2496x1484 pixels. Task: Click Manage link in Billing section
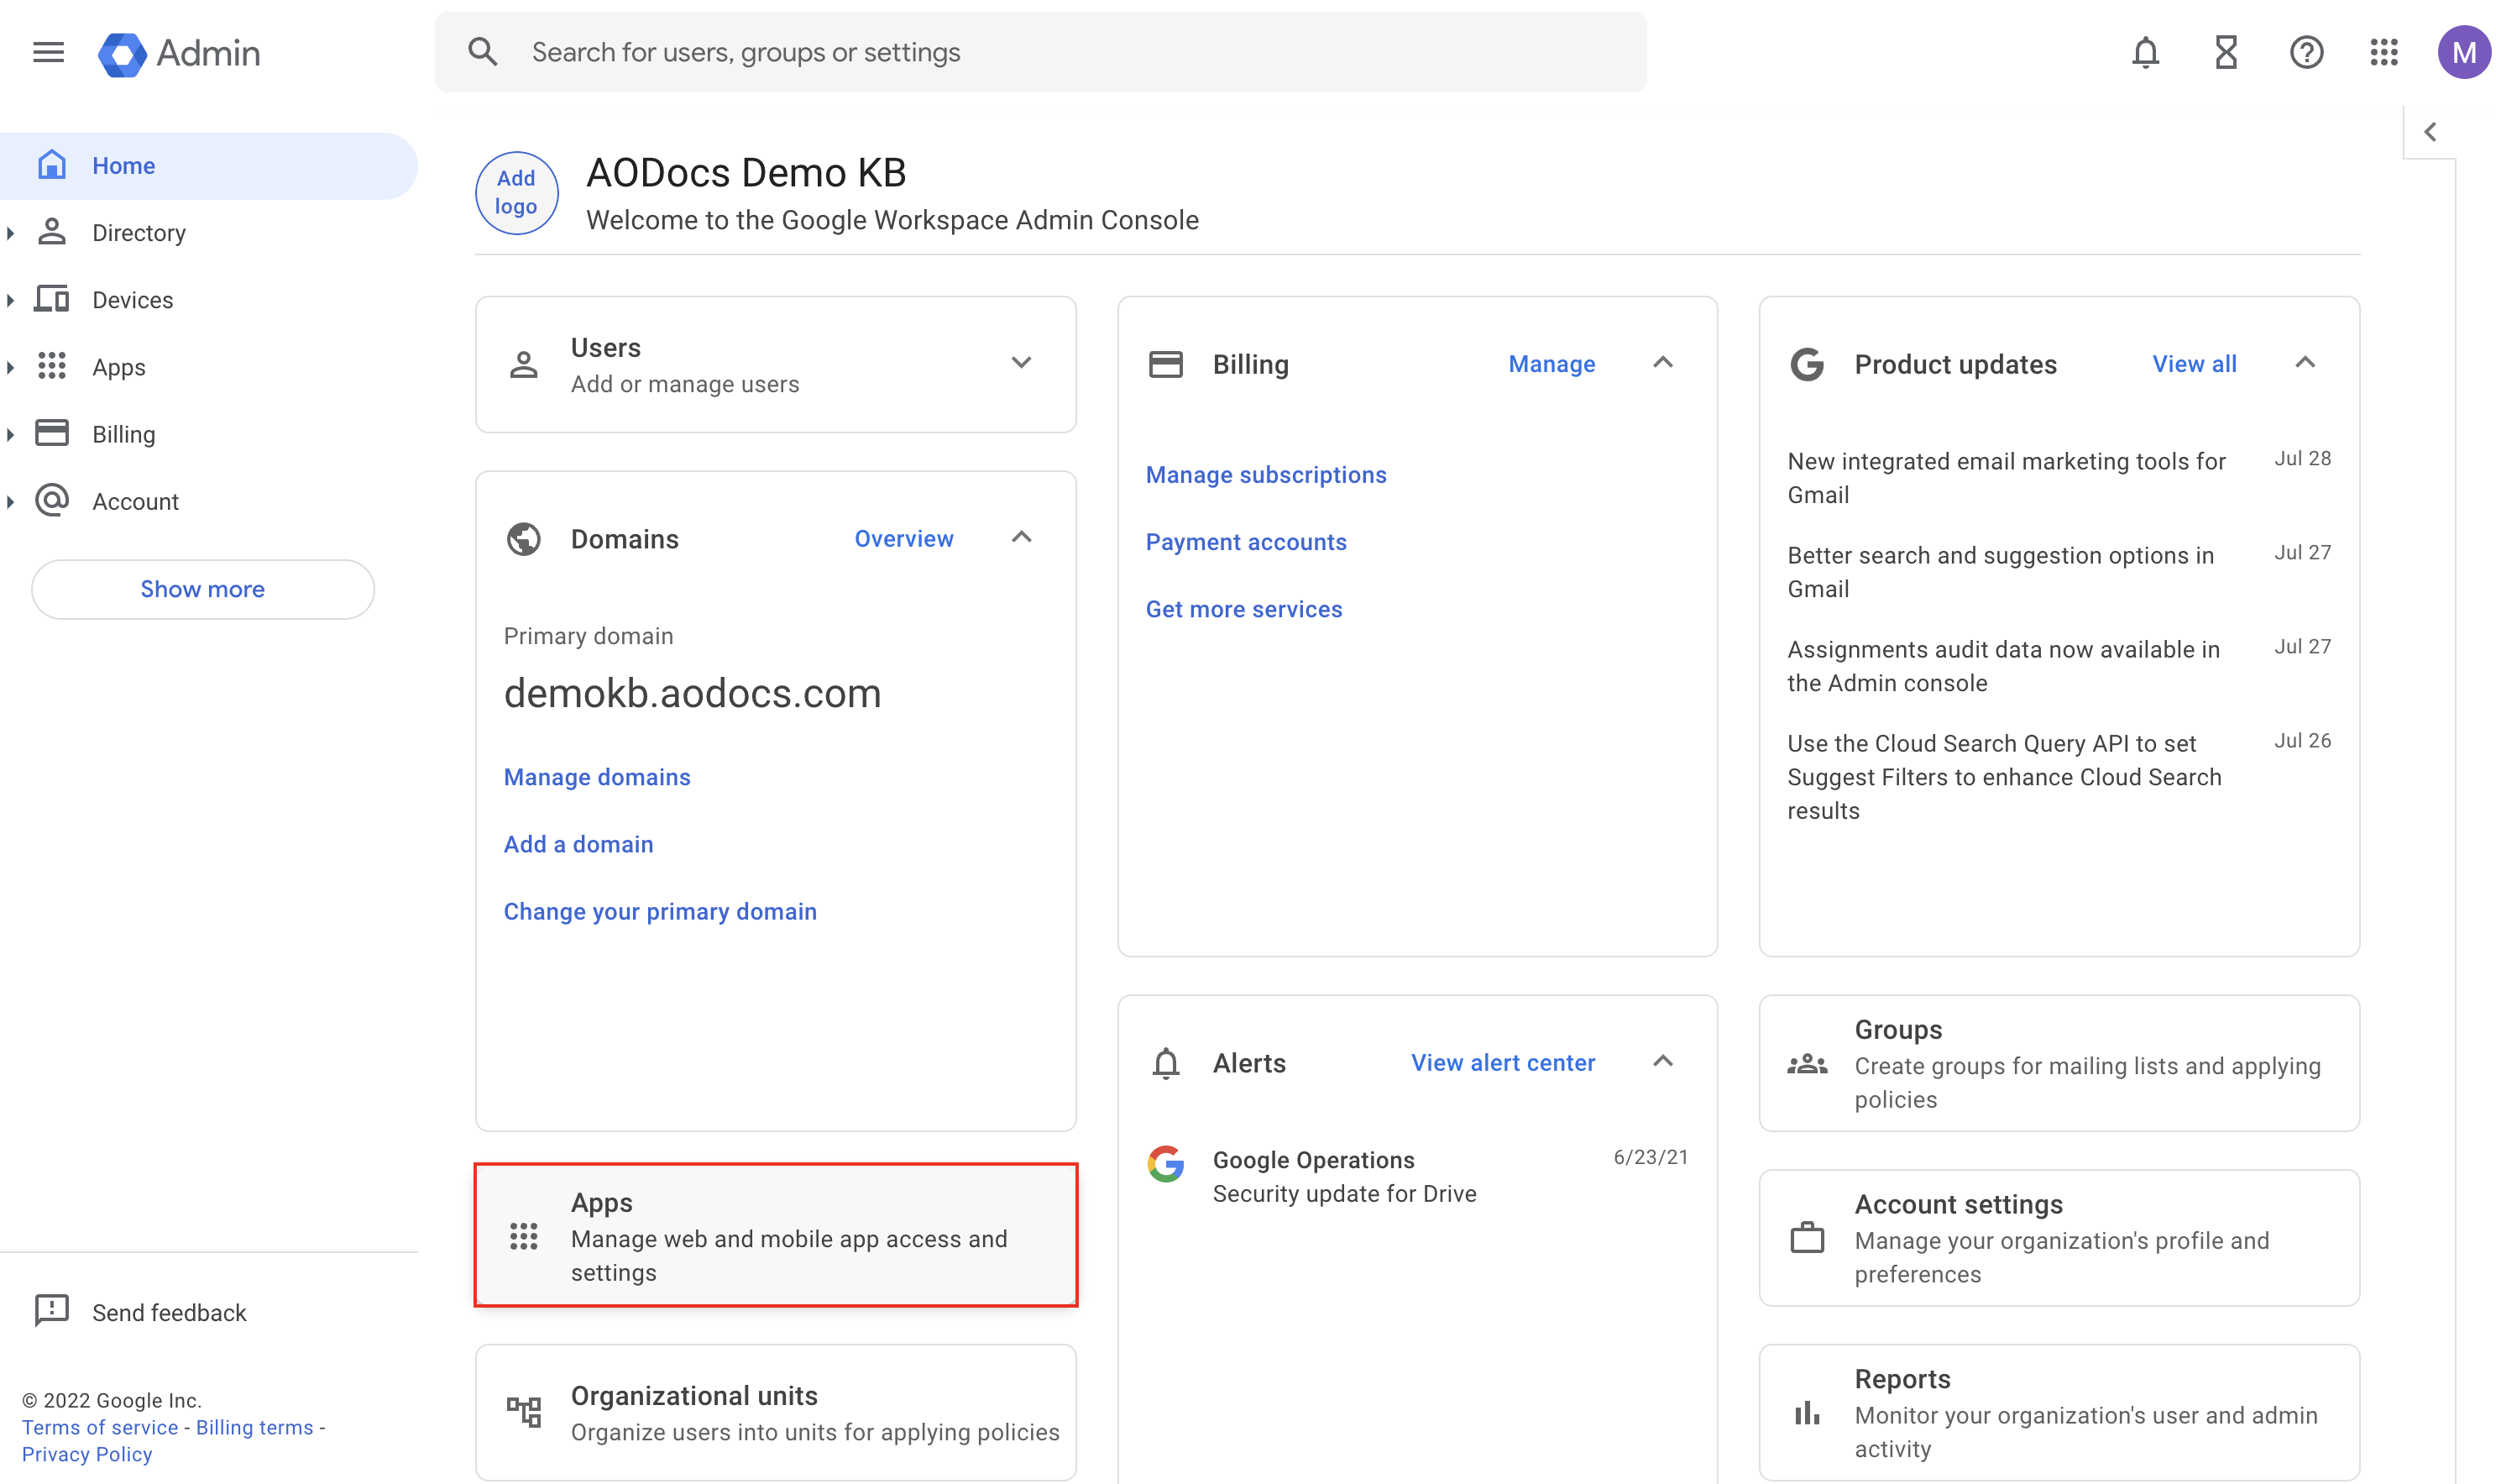click(x=1551, y=364)
